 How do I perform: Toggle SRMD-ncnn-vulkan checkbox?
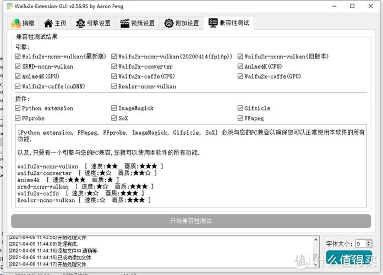(18, 67)
